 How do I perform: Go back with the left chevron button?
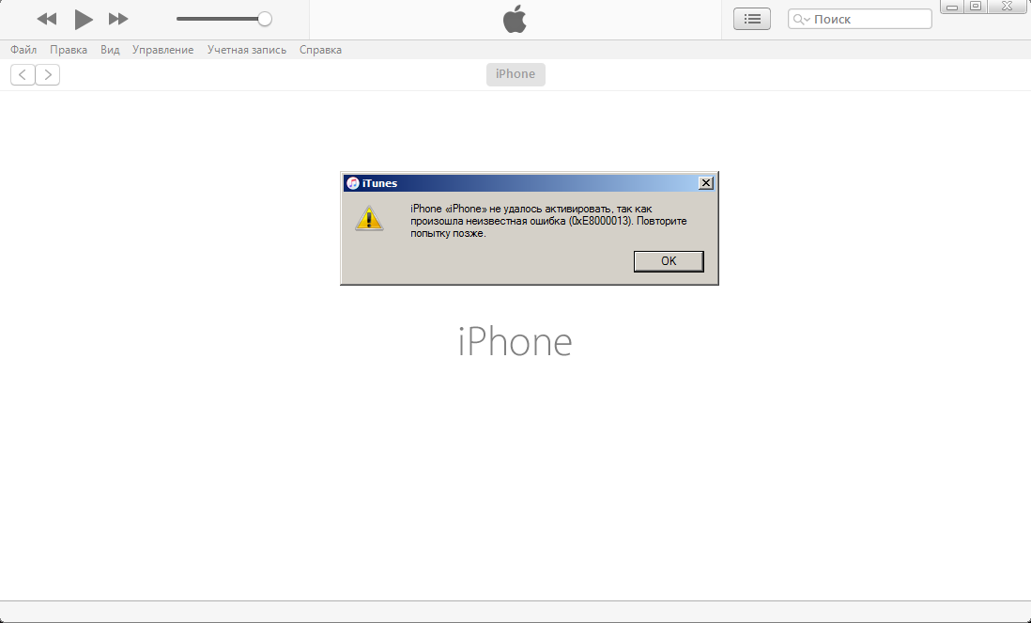coord(23,75)
